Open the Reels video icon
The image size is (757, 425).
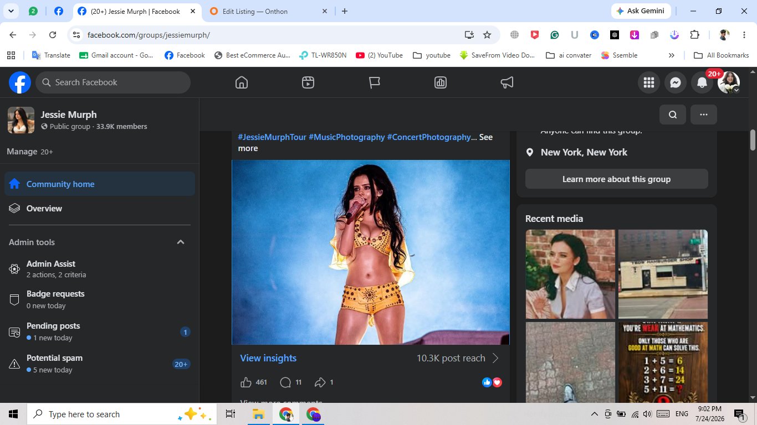tap(308, 82)
